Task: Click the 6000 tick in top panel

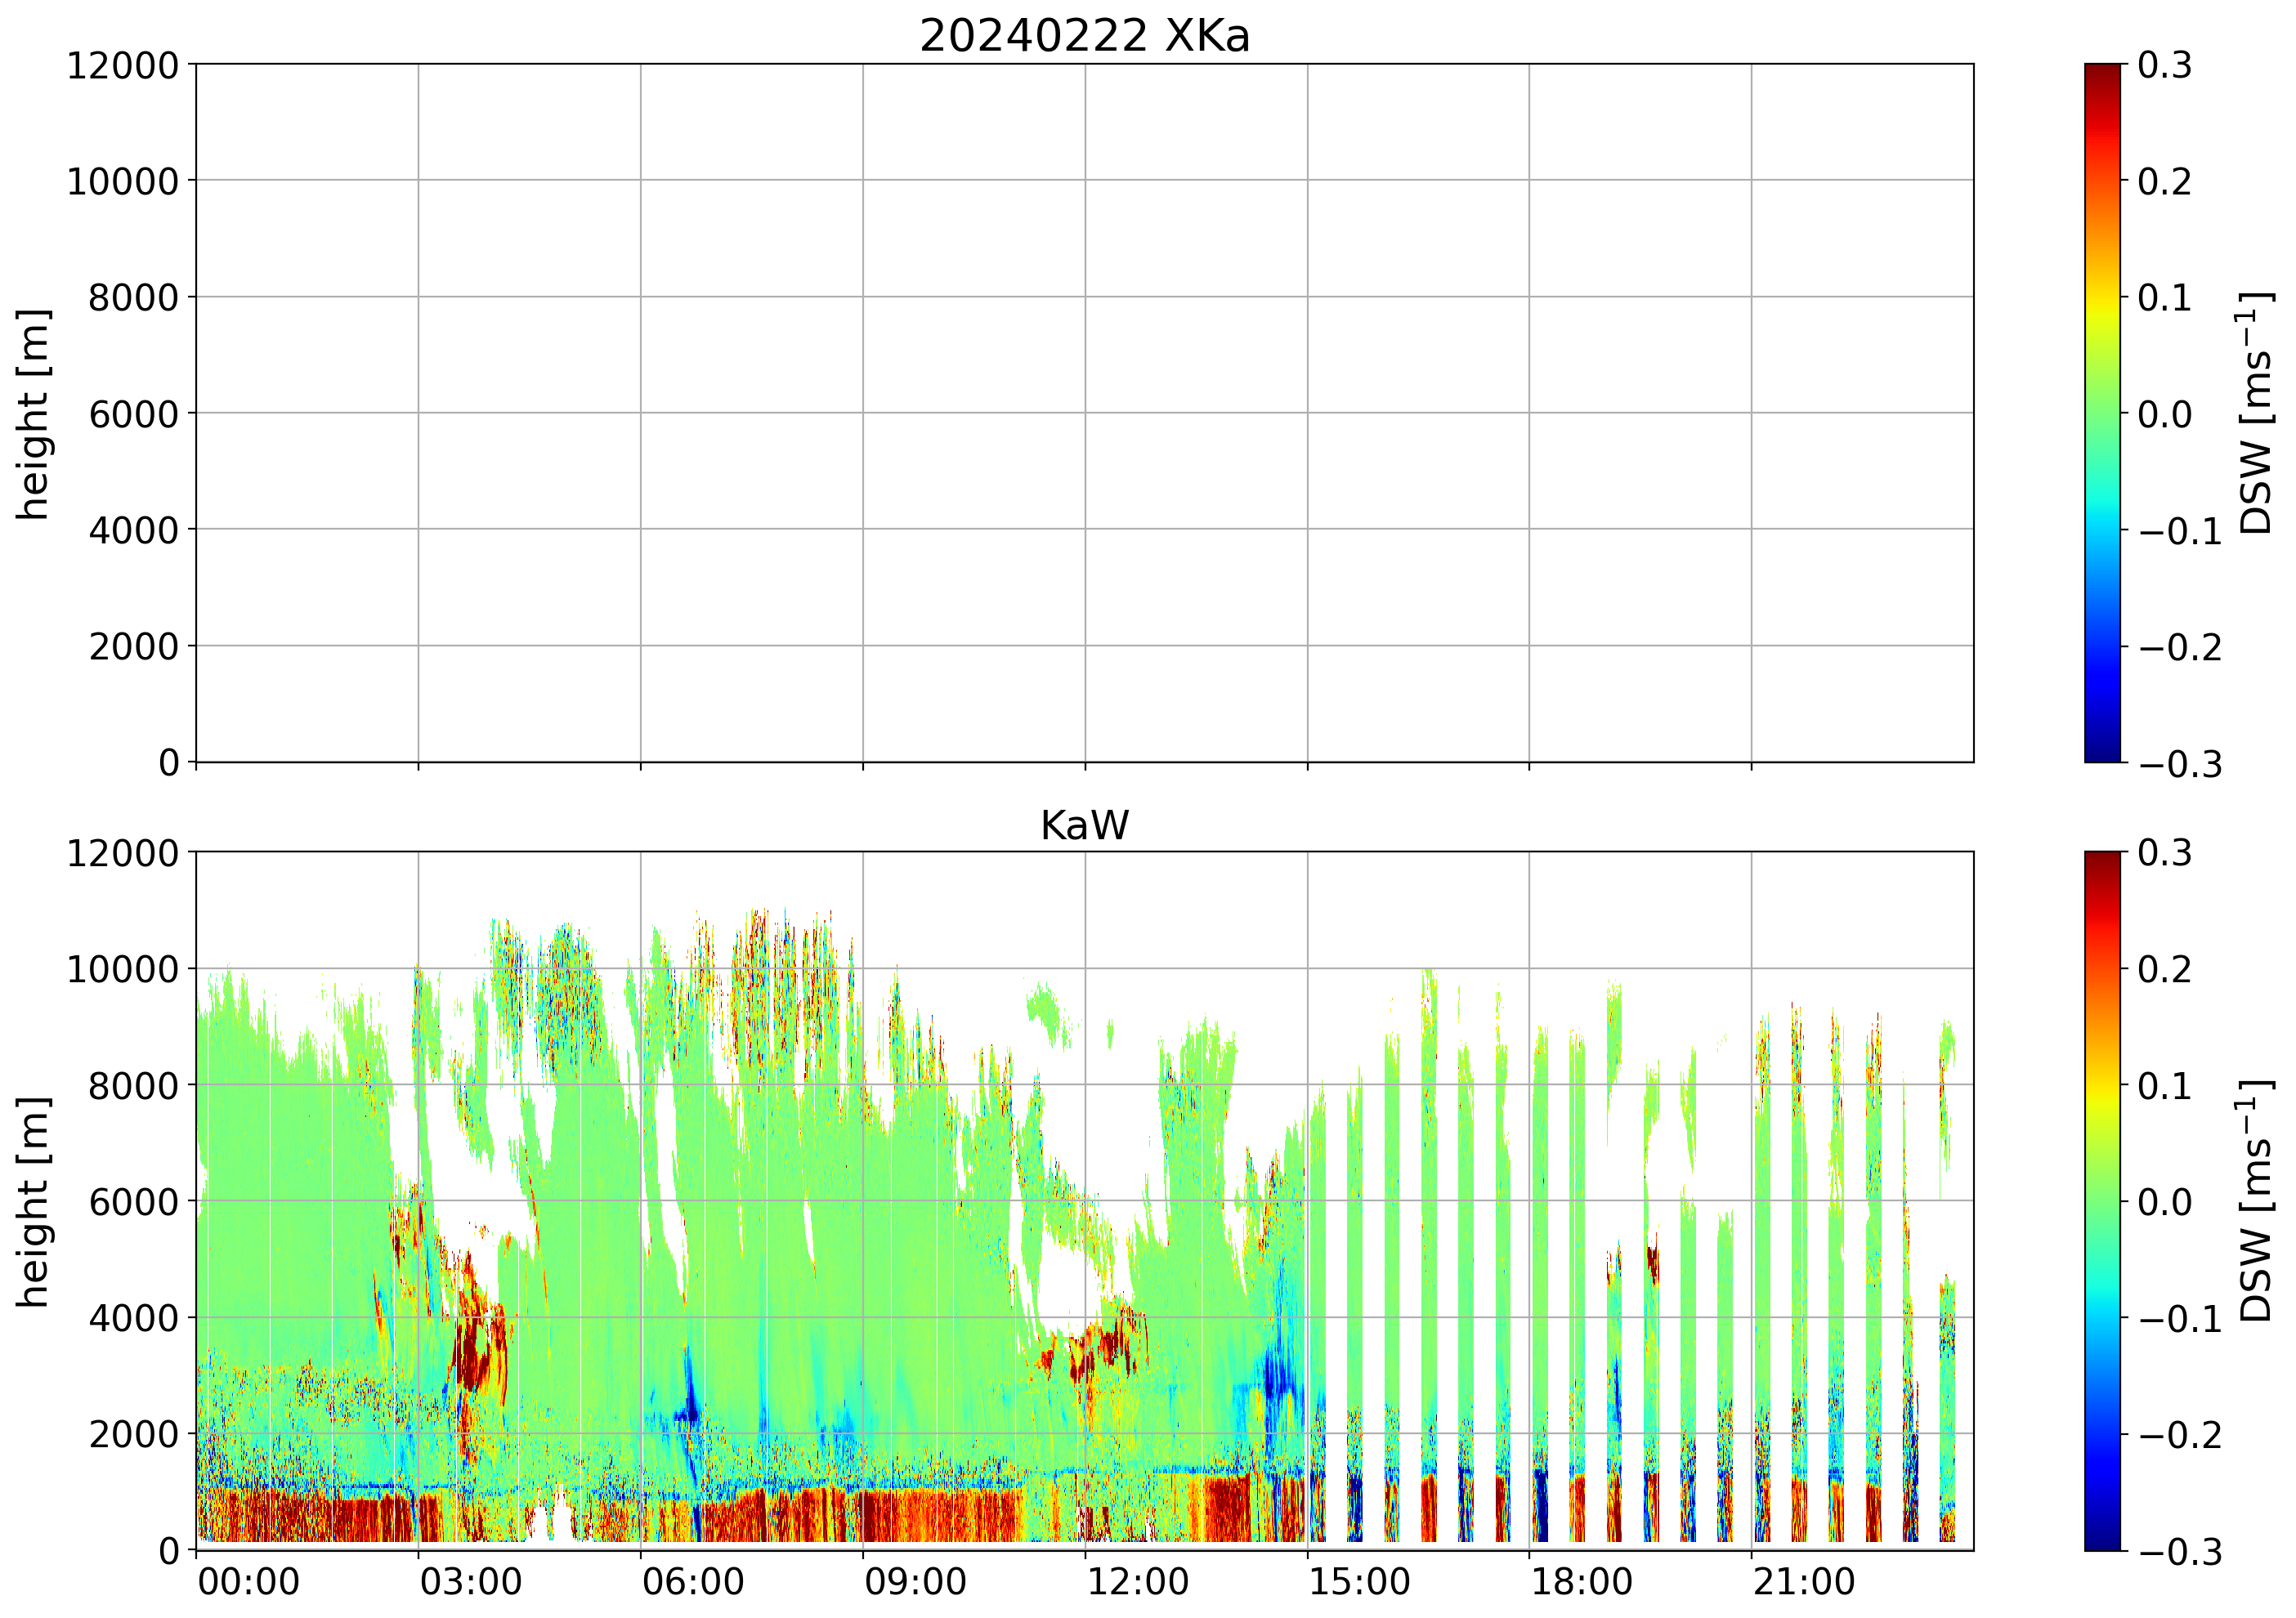Action: pos(133,414)
